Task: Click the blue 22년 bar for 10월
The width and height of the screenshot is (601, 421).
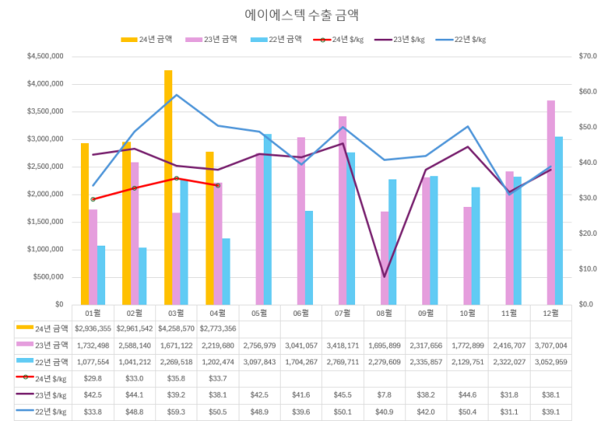Action: 476,246
